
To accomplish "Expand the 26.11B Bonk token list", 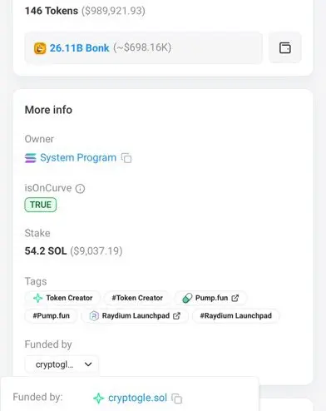I will click(x=144, y=47).
